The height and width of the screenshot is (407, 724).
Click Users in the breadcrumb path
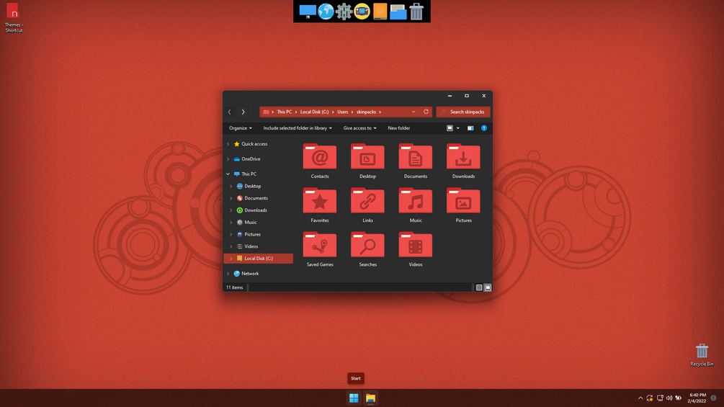tap(343, 112)
